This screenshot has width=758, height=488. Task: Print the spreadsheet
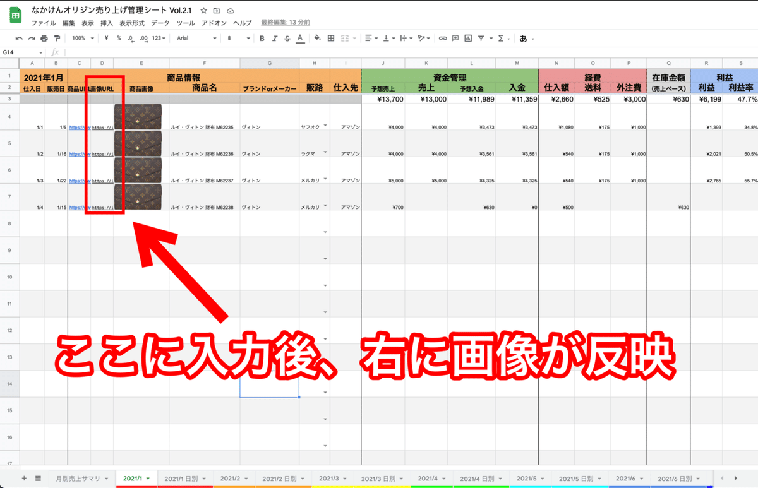(44, 39)
